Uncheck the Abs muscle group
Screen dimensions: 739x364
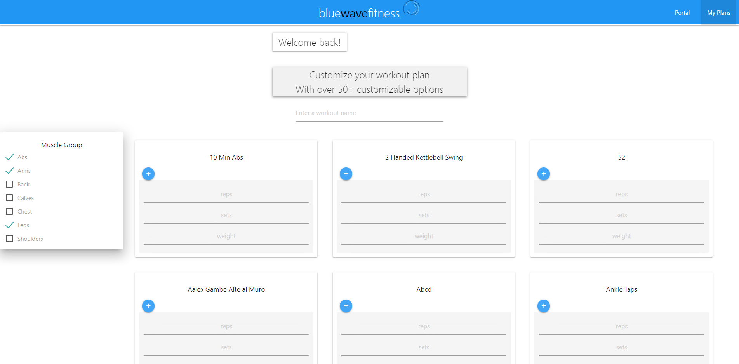coord(10,157)
